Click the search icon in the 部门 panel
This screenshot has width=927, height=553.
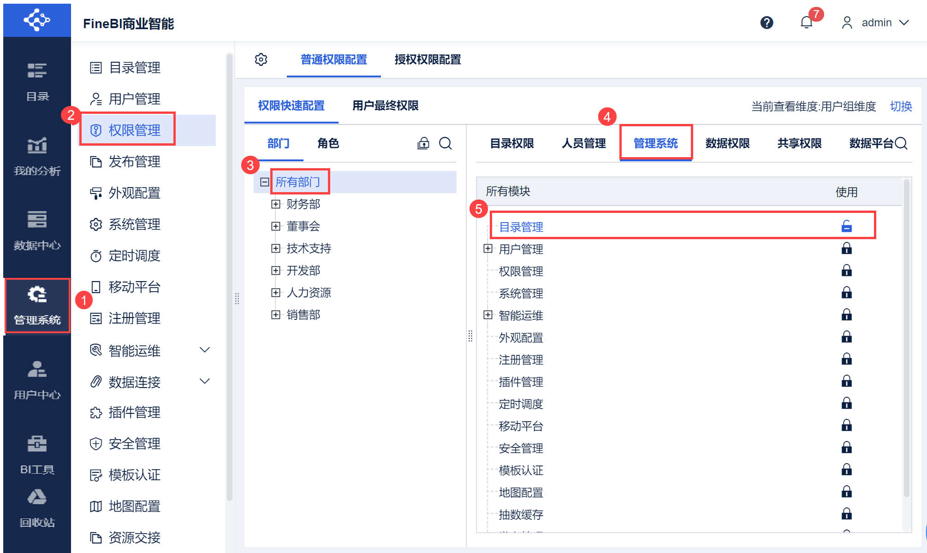pyautogui.click(x=445, y=143)
